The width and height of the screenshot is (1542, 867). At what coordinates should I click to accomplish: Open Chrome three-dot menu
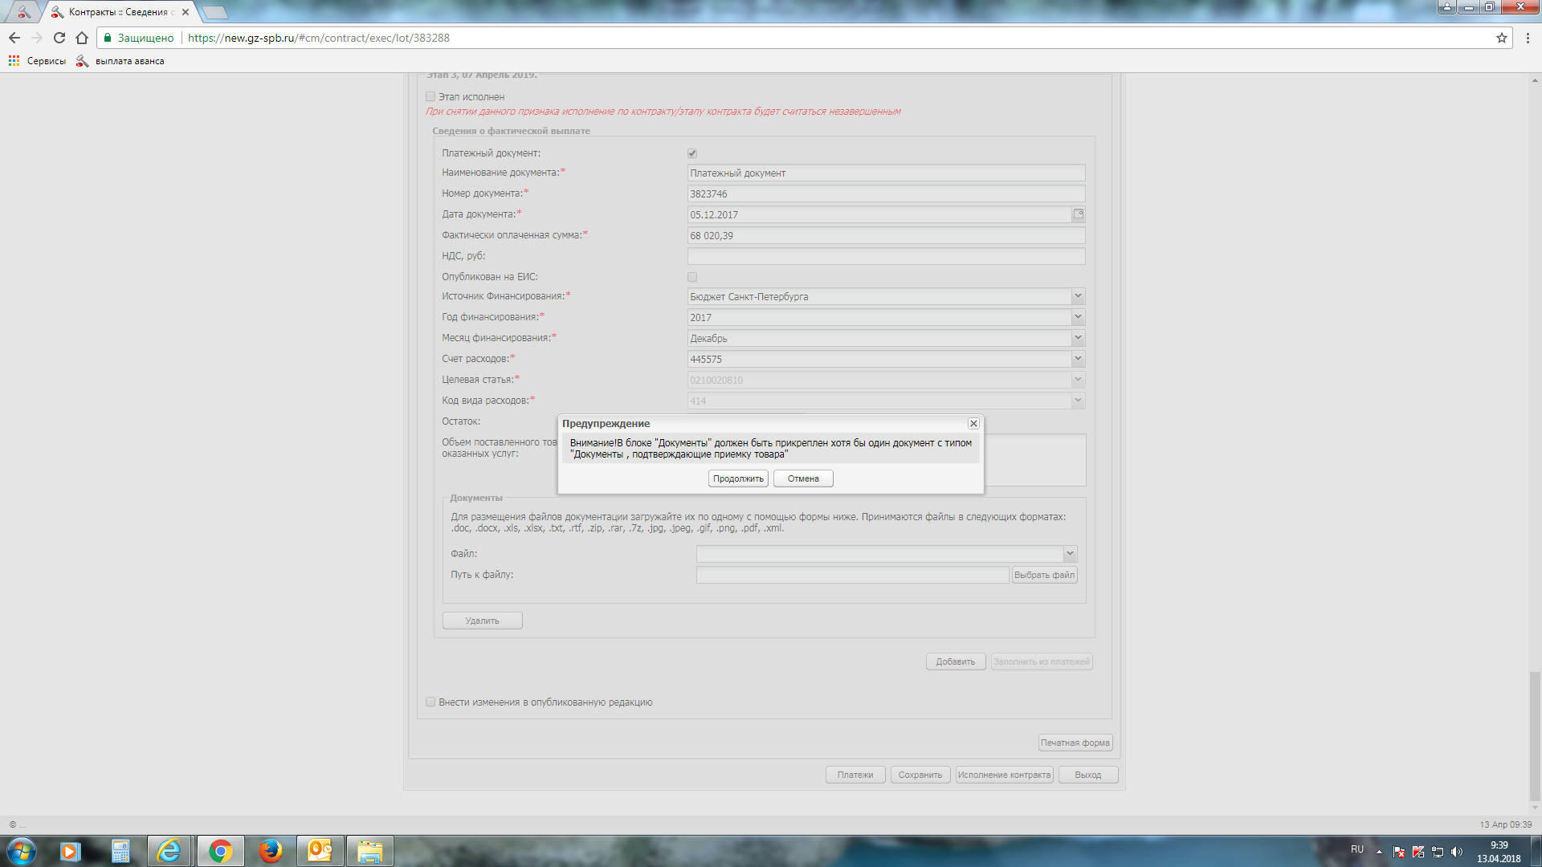(1528, 38)
